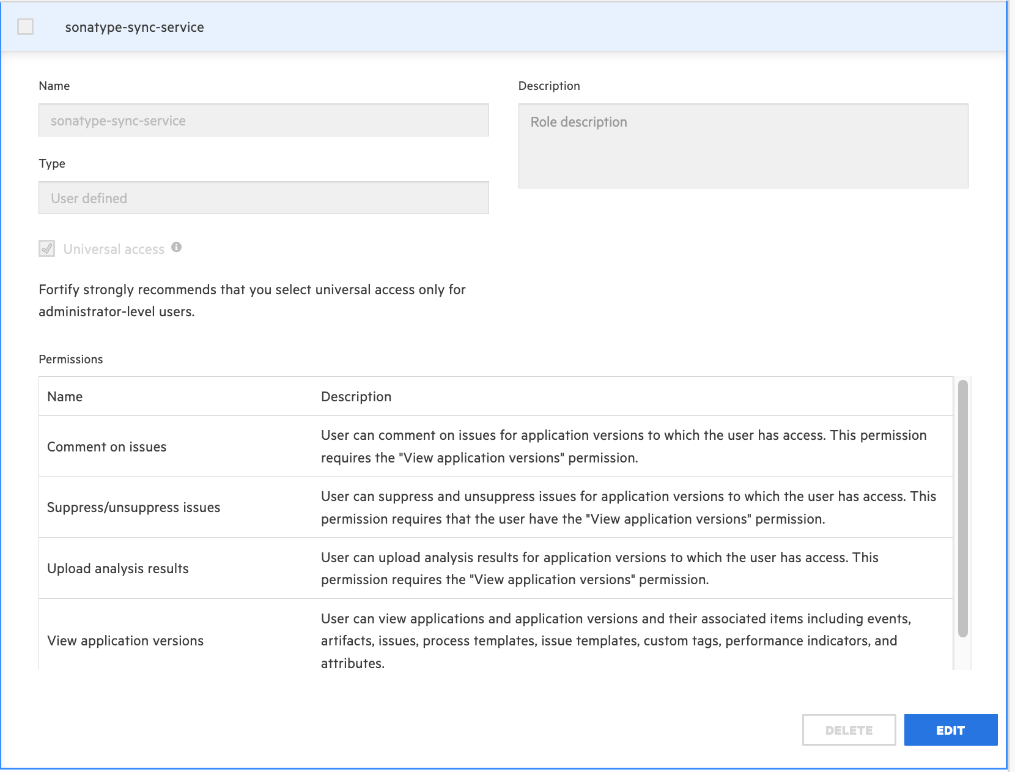1015x772 pixels.
Task: Click the Permissions section label
Action: [71, 359]
